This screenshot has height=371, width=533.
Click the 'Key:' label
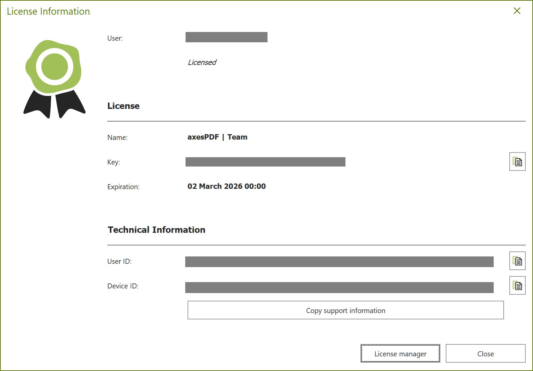[114, 162]
